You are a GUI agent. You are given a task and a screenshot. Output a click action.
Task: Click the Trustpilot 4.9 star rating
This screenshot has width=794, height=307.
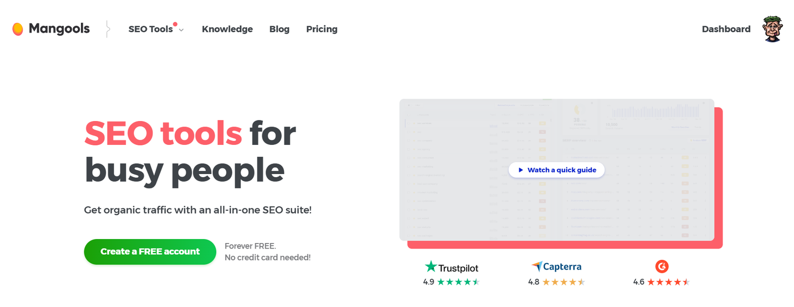pyautogui.click(x=458, y=282)
